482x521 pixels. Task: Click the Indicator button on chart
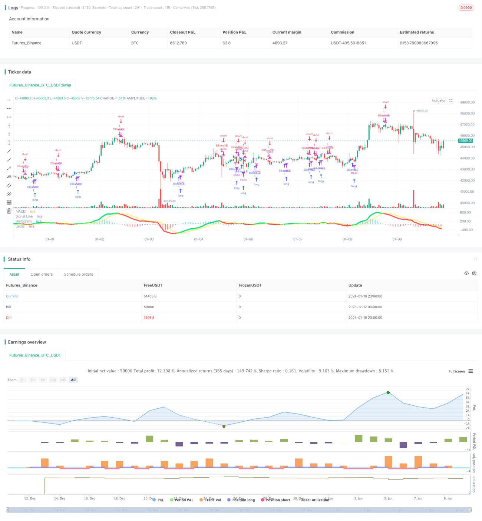click(439, 100)
